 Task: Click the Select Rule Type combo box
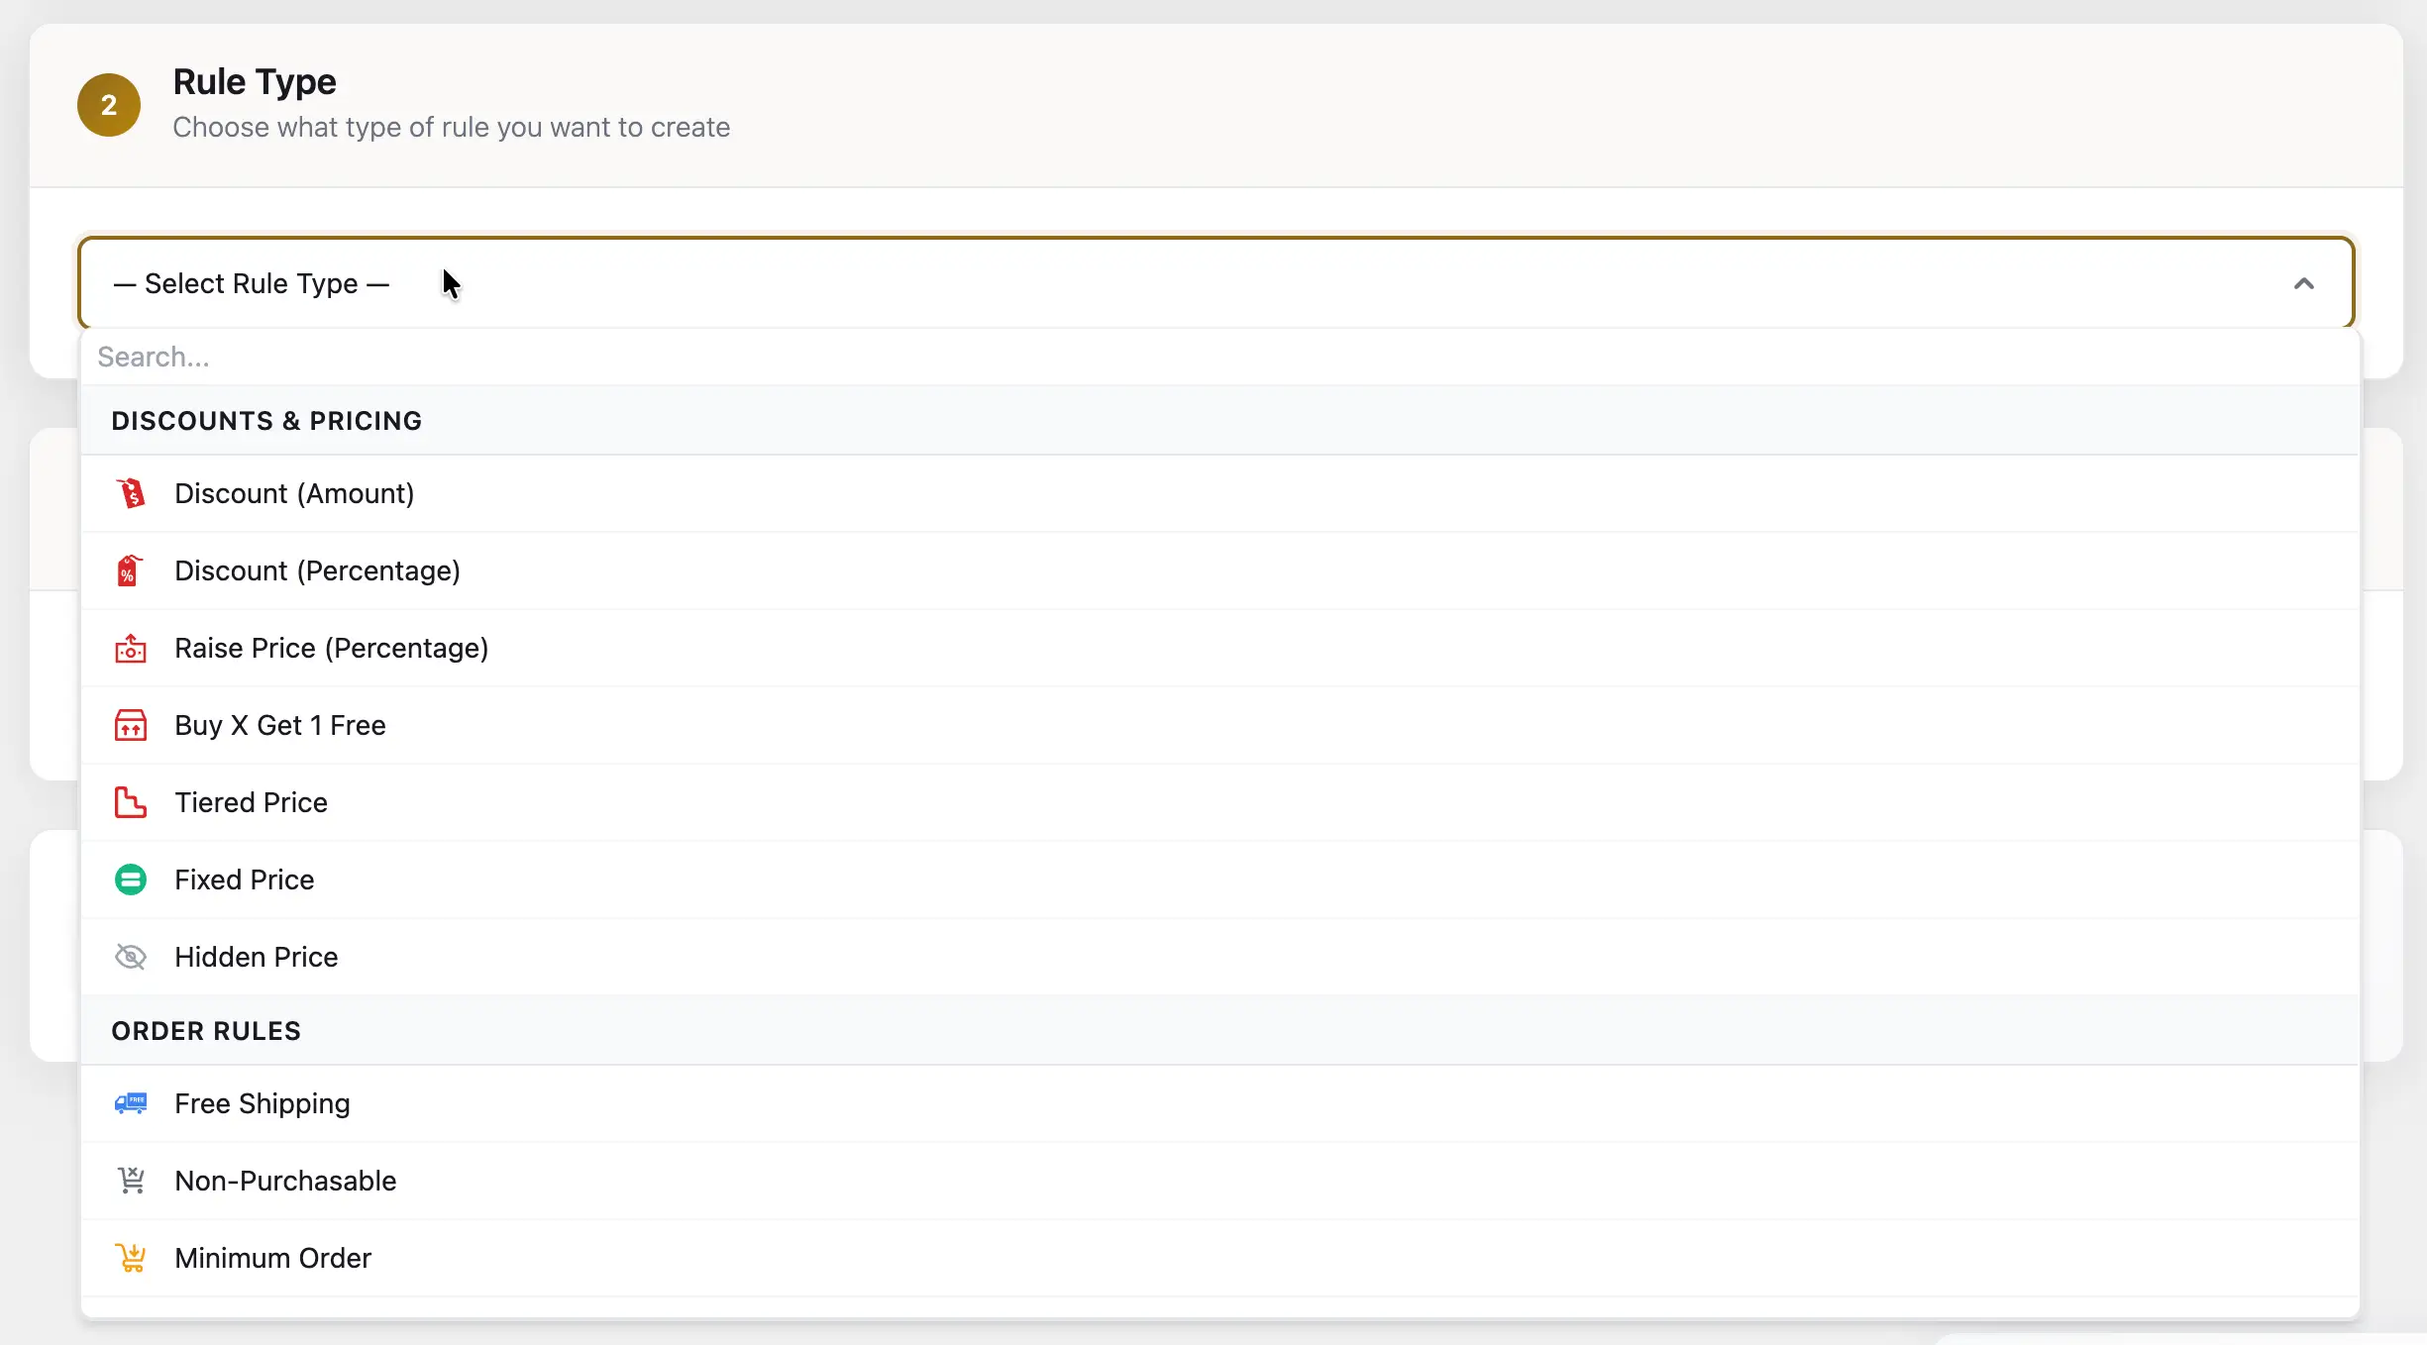(x=1214, y=284)
